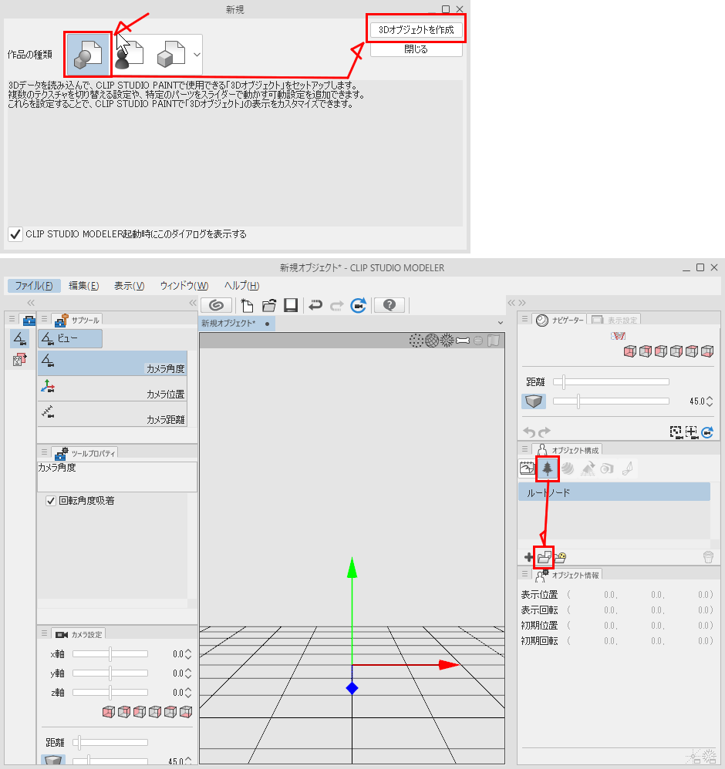Open the CLIP STUDIO swirl icon in toolbar
This screenshot has height=769, width=725.
point(217,305)
